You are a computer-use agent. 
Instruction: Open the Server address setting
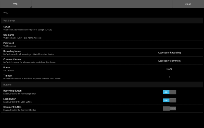tap(102, 28)
